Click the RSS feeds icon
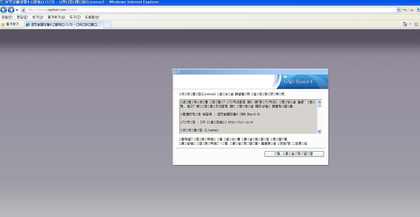Viewport: 420px width, 217px height. 416,24
